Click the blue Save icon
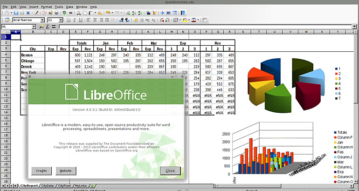Viewport: 359px width, 191px height. pyautogui.click(x=16, y=13)
